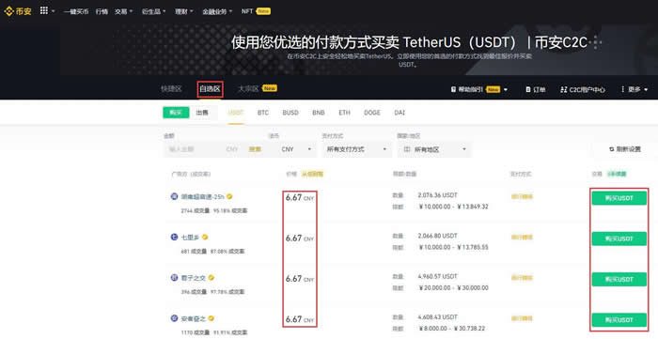The width and height of the screenshot is (658, 339).
Task: Open C2C user center icon
Action: tap(563, 89)
